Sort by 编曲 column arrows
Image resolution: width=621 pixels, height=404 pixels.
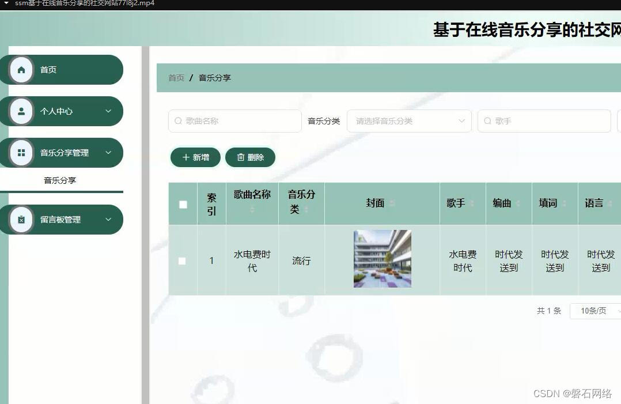(518, 203)
